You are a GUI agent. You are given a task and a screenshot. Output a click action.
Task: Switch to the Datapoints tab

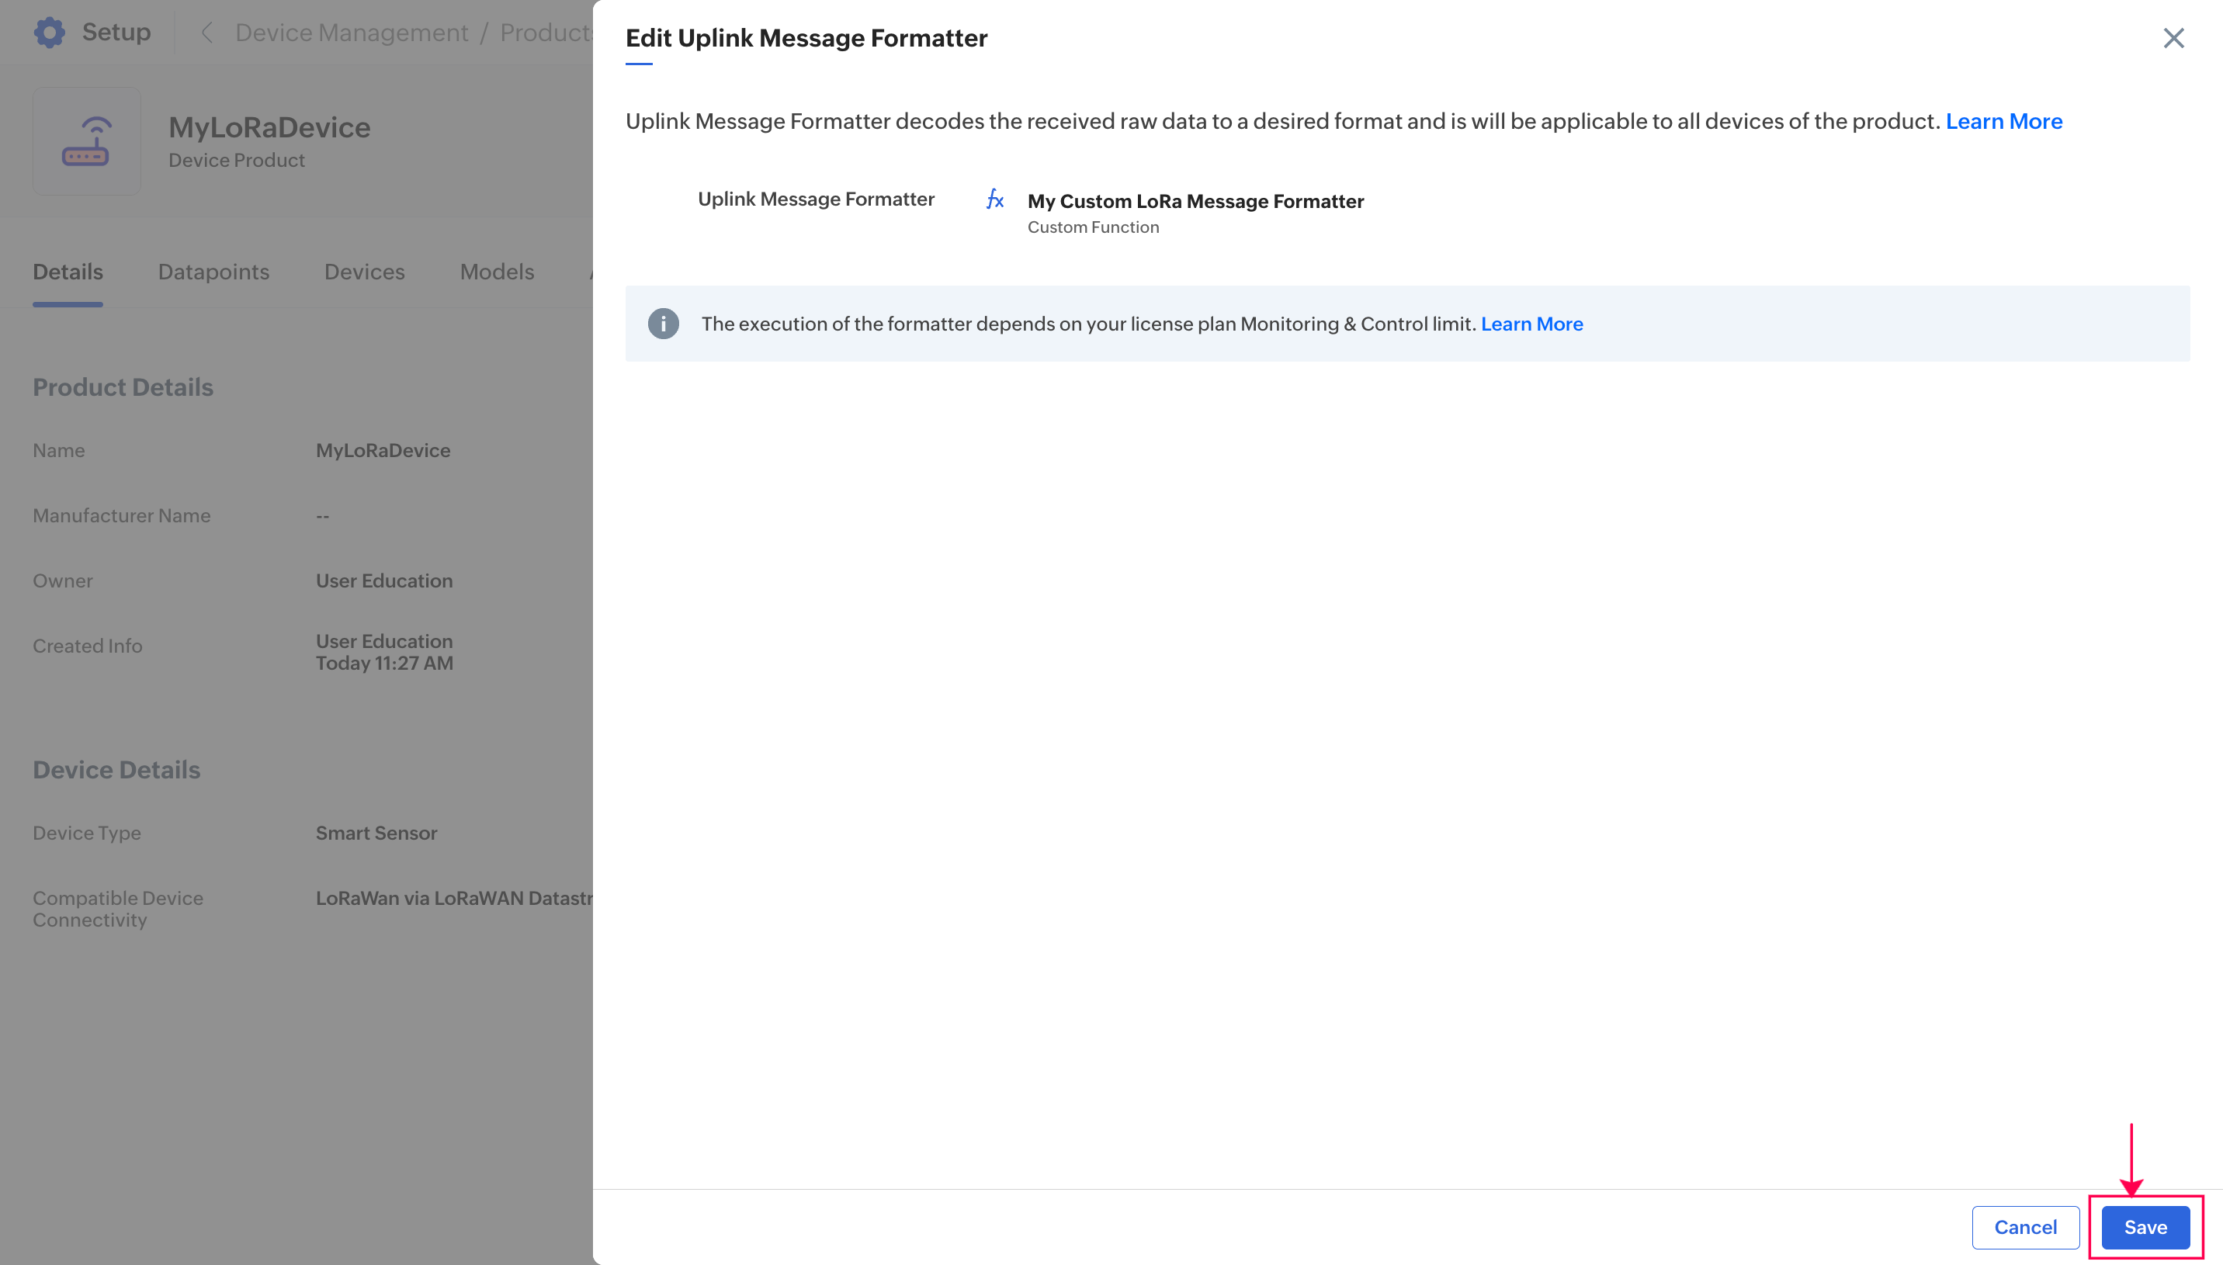tap(213, 272)
